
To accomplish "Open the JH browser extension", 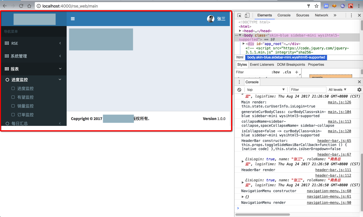I will pos(326,6).
